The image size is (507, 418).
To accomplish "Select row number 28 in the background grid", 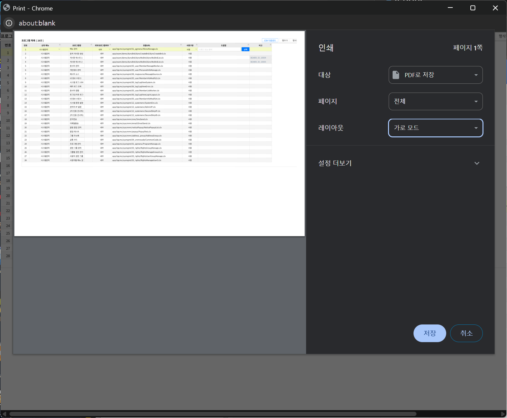I will pyautogui.click(x=8, y=256).
